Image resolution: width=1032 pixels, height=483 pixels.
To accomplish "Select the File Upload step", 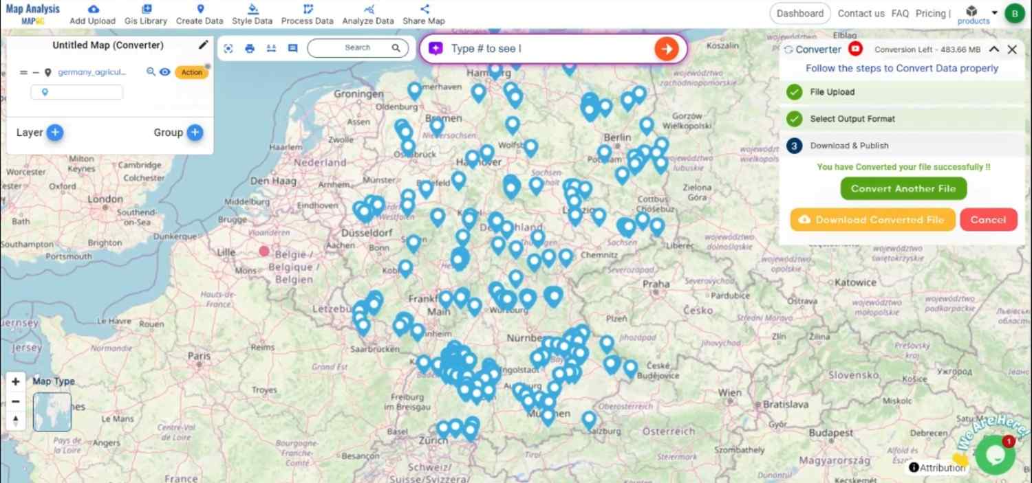I will 901,92.
